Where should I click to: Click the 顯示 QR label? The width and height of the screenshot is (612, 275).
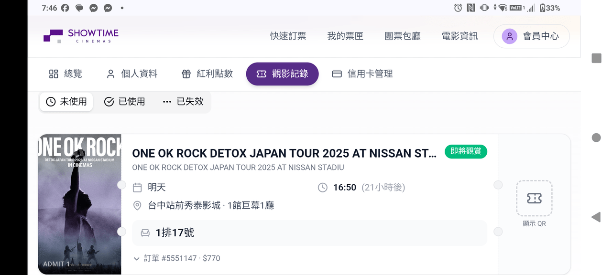click(534, 223)
